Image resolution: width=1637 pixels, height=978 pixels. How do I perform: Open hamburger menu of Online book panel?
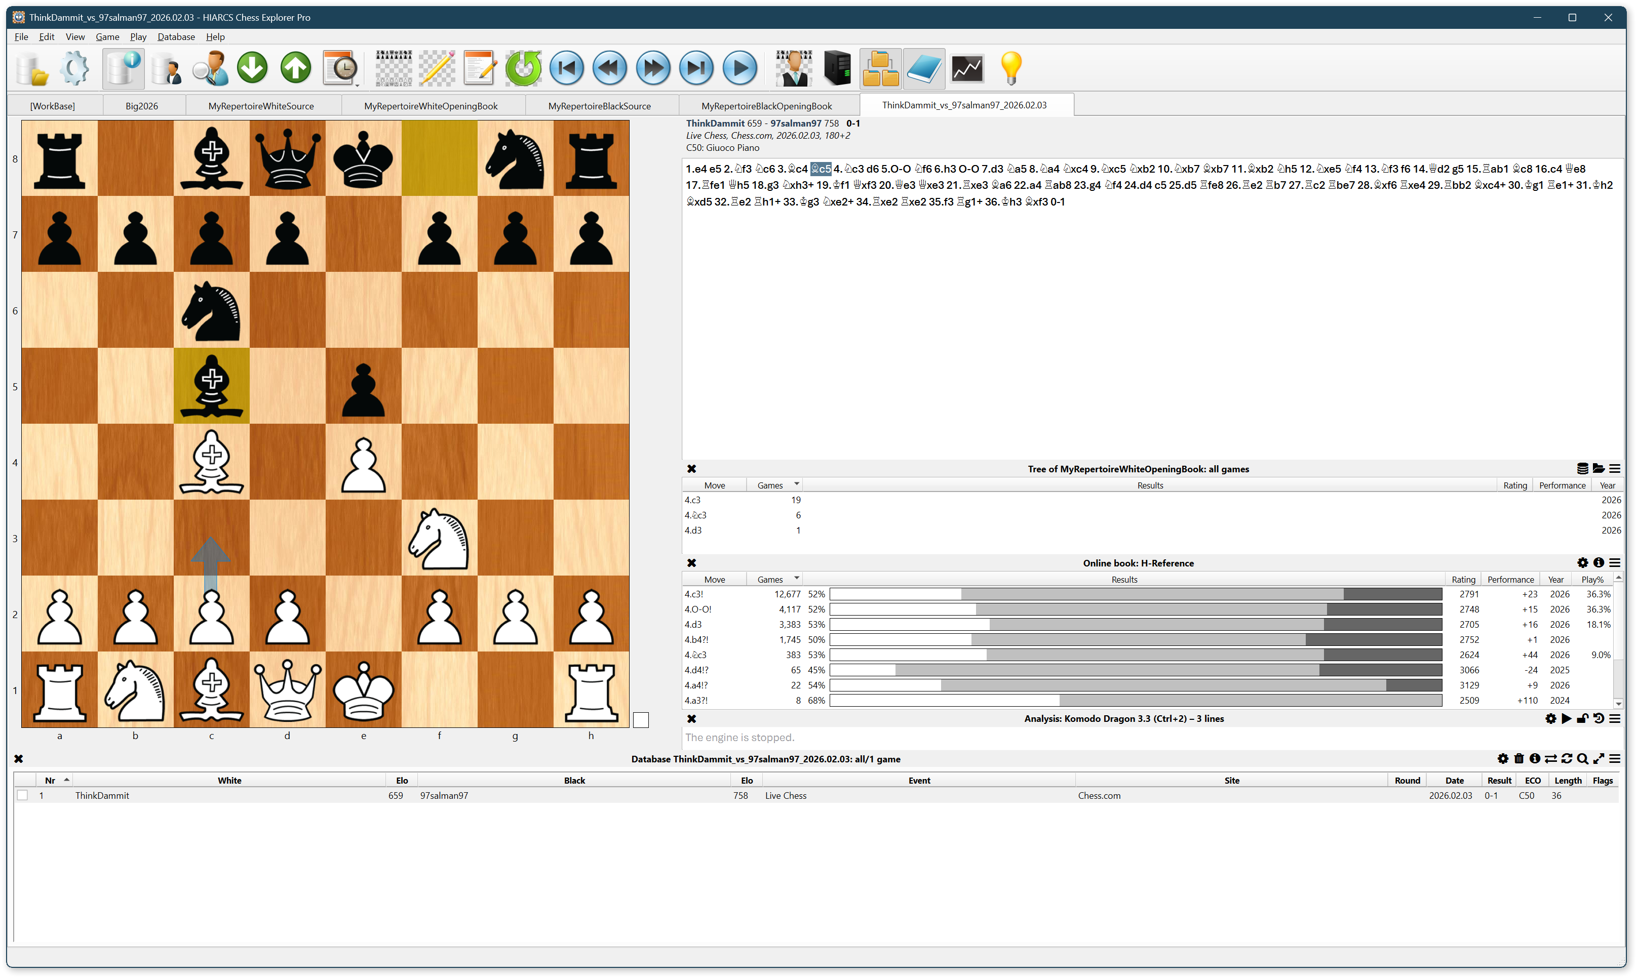(x=1615, y=563)
